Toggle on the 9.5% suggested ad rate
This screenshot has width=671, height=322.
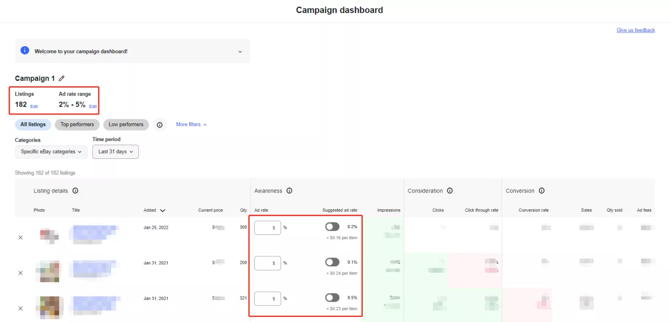click(x=332, y=297)
